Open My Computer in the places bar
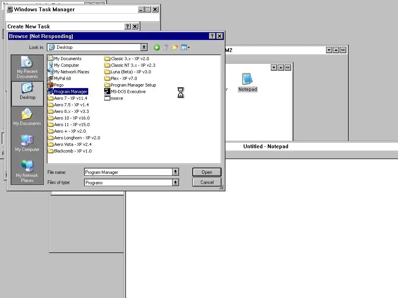398x298 pixels. [x=27, y=143]
